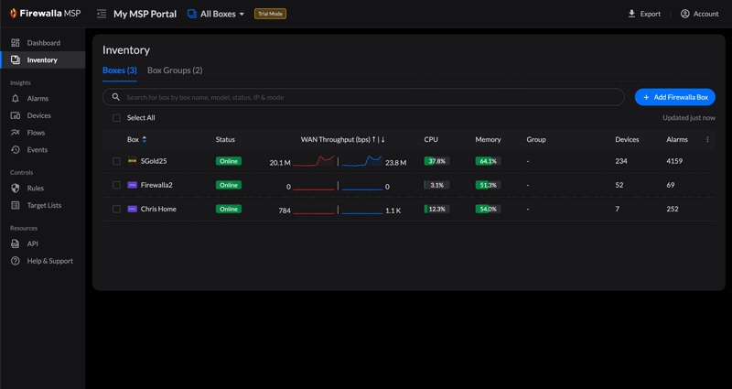
Task: Click Chris Home alarms count 252
Action: [x=673, y=210]
